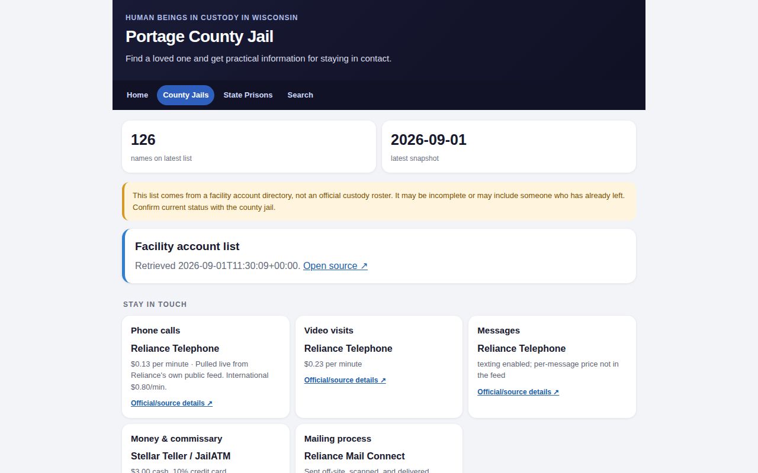Click the yellow roster disclaimer notice
758x473 pixels.
point(379,201)
